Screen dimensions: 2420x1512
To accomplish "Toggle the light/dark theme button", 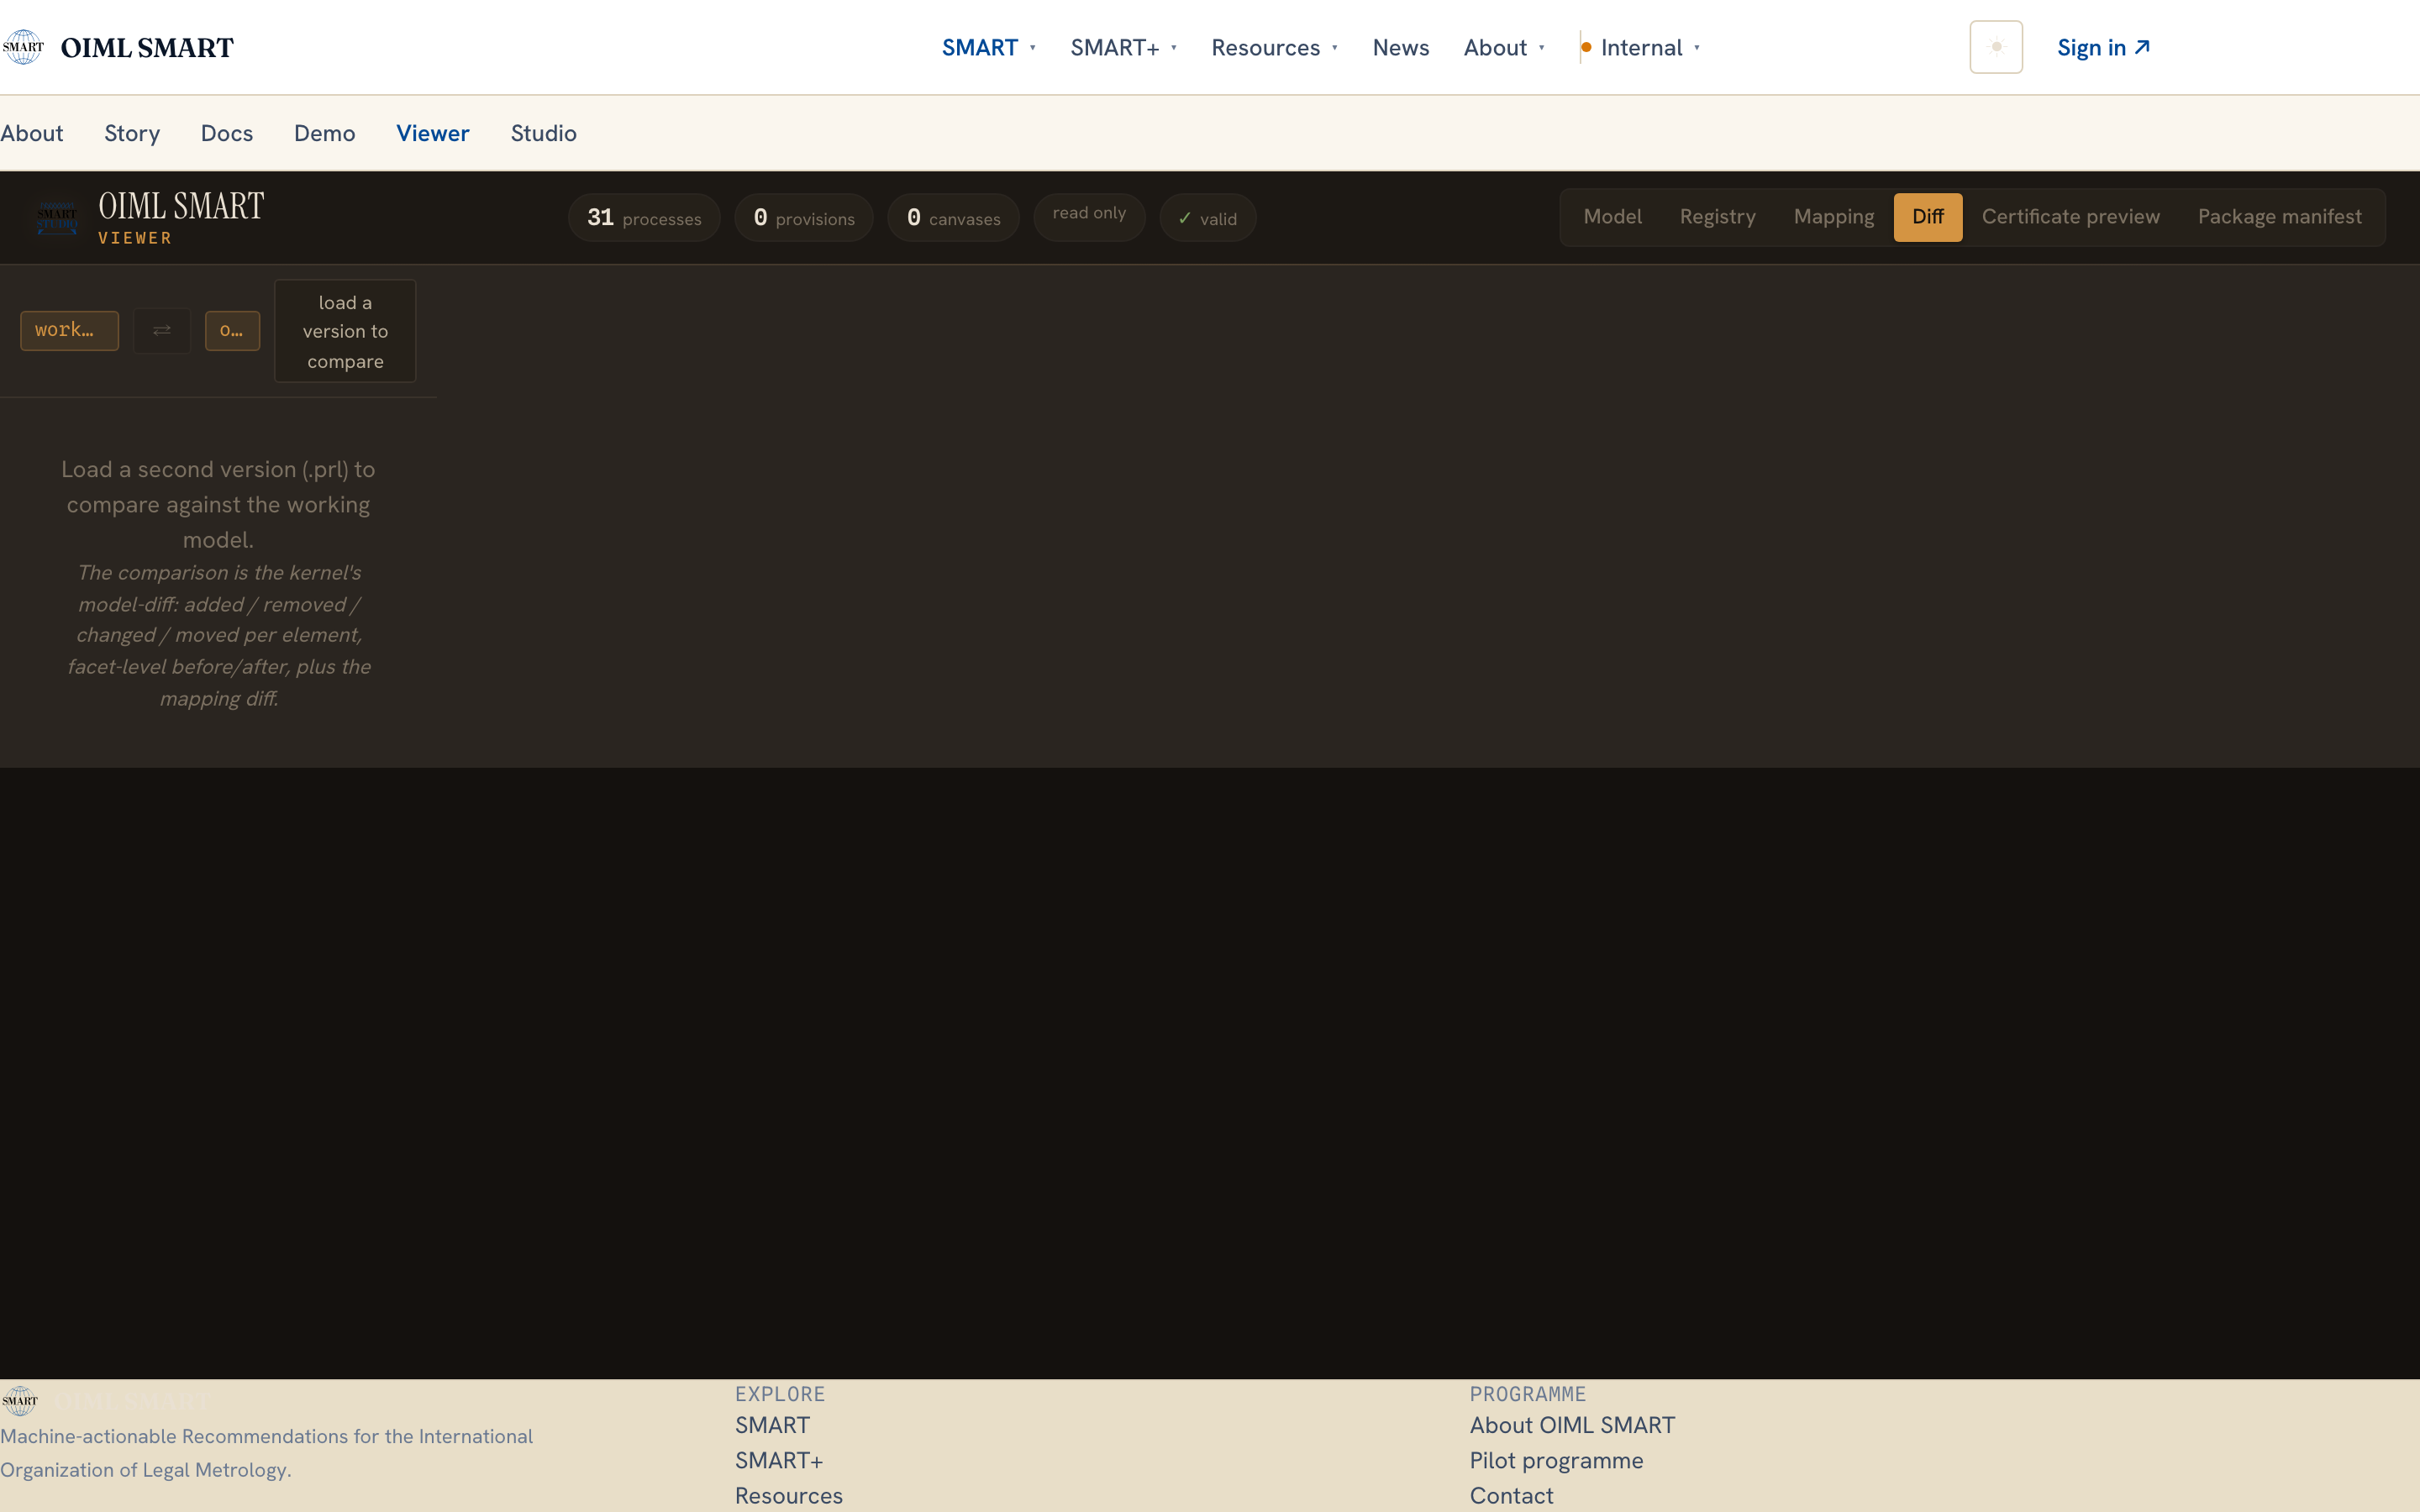I will (1995, 47).
